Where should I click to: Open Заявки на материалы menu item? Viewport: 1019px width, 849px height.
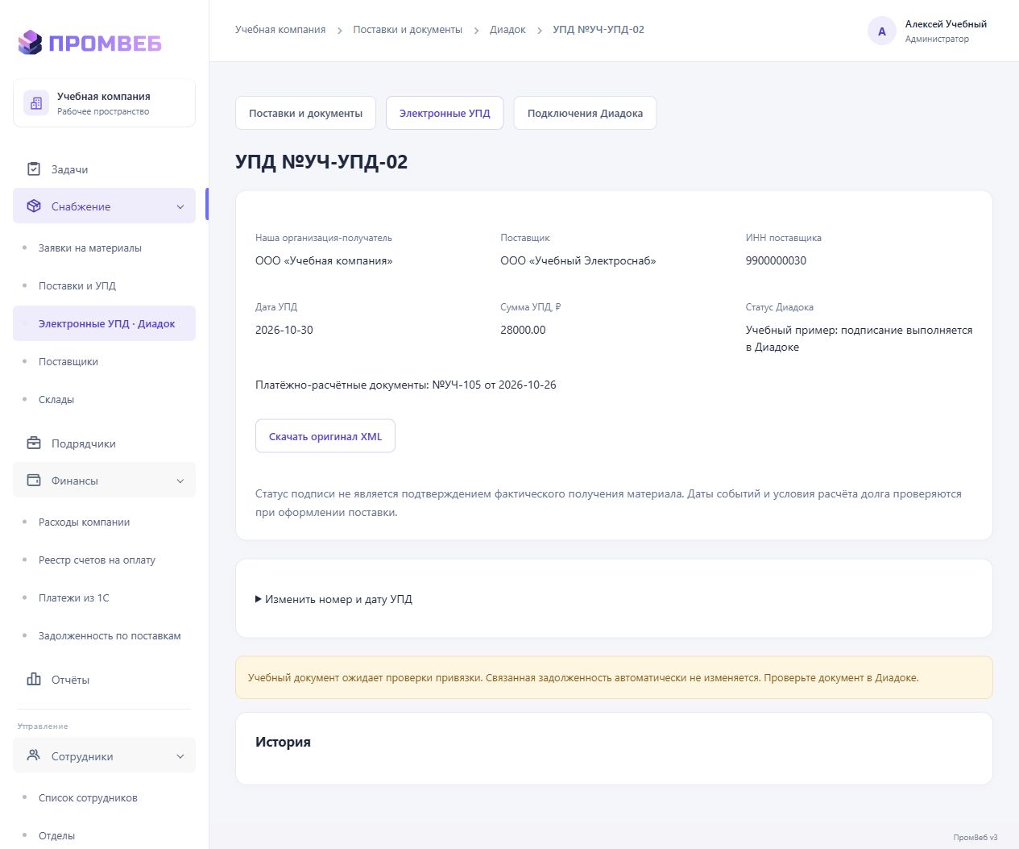(90, 248)
